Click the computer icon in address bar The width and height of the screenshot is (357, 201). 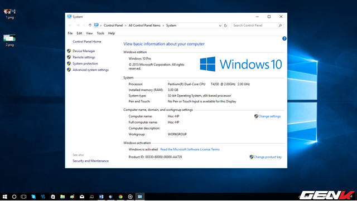[97, 25]
